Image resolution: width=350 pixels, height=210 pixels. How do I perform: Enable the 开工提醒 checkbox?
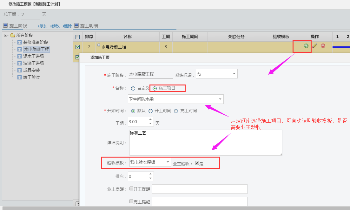[x=131, y=189]
